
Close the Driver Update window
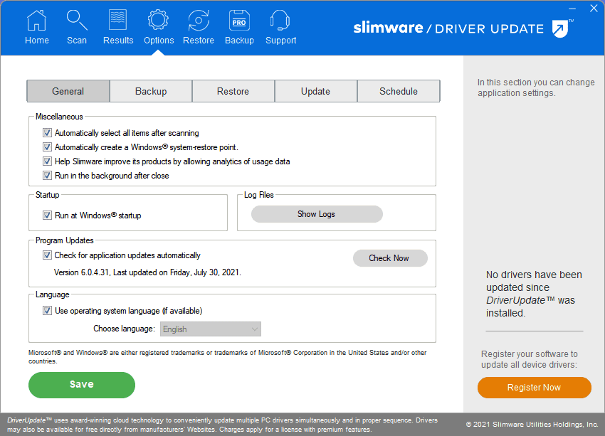click(x=594, y=8)
